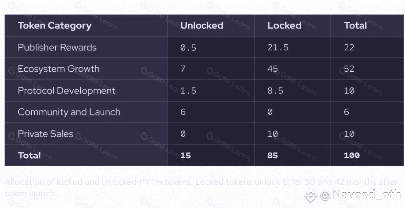Image resolution: width=405 pixels, height=208 pixels.
Task: Select the 45 locked Ecosystem Growth cell
Action: point(273,69)
